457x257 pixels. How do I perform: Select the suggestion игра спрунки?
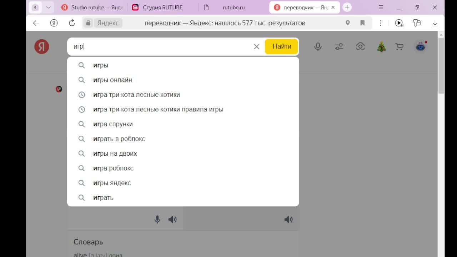183,124
